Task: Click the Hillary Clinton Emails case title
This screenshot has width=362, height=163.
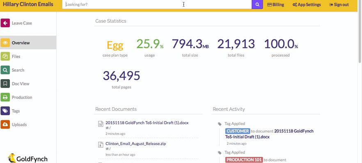Action: (28, 4)
